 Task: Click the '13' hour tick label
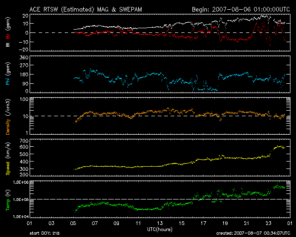(160, 223)
